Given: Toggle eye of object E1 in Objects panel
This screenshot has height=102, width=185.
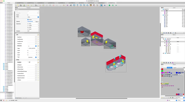Looking at the screenshot, I should [x=166, y=47].
